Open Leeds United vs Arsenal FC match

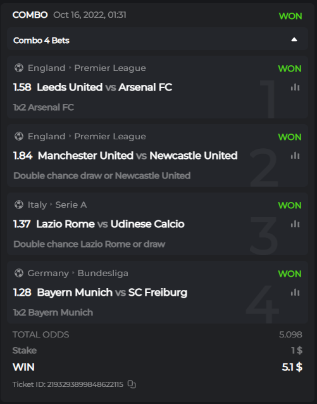coord(104,87)
